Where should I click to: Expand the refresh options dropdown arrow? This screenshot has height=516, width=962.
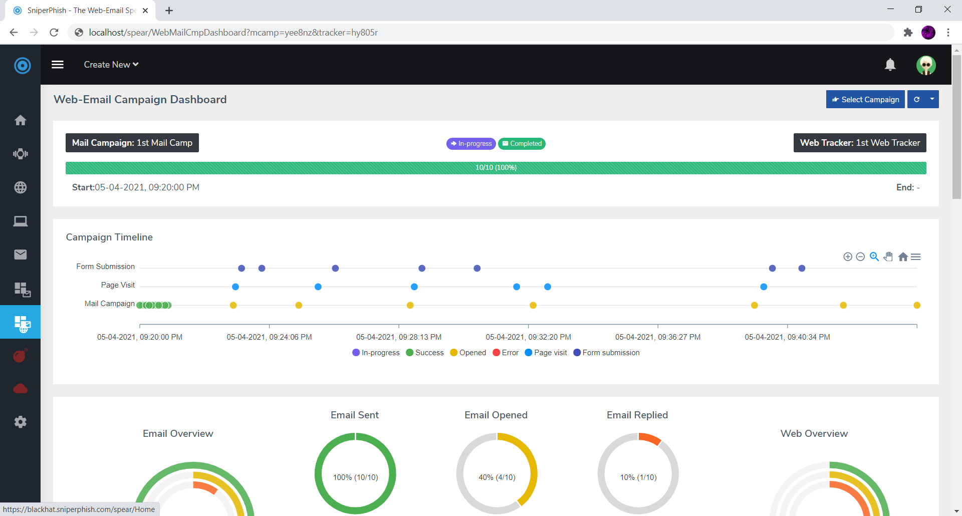point(932,99)
